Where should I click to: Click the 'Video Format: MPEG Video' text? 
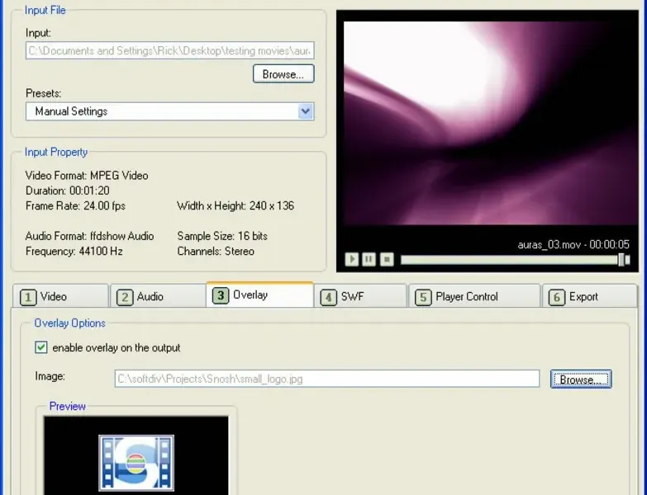click(87, 176)
